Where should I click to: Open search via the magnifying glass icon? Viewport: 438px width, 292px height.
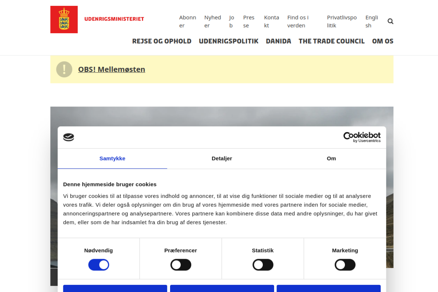click(x=390, y=21)
